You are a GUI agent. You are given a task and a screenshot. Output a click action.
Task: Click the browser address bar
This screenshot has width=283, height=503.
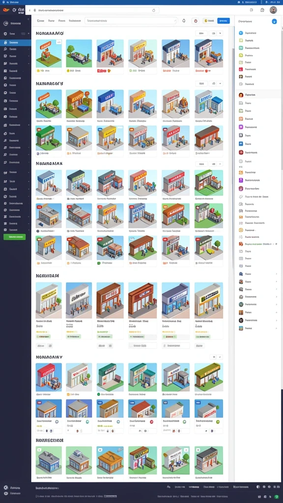[95, 10]
